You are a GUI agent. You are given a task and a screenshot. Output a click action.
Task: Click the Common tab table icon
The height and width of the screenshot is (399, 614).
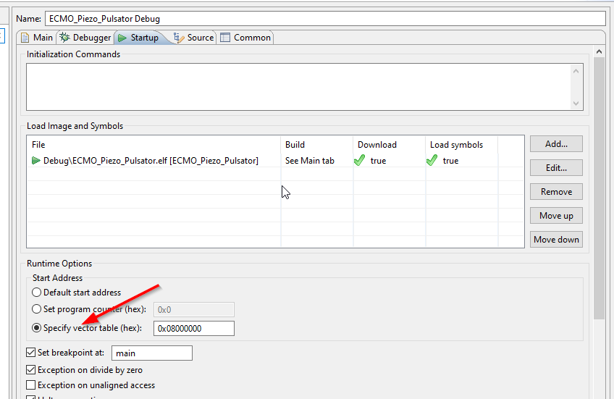(225, 38)
